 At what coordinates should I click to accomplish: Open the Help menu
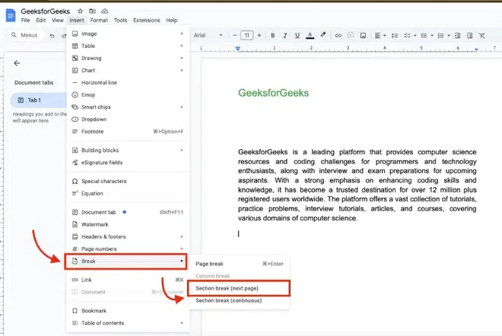point(172,21)
